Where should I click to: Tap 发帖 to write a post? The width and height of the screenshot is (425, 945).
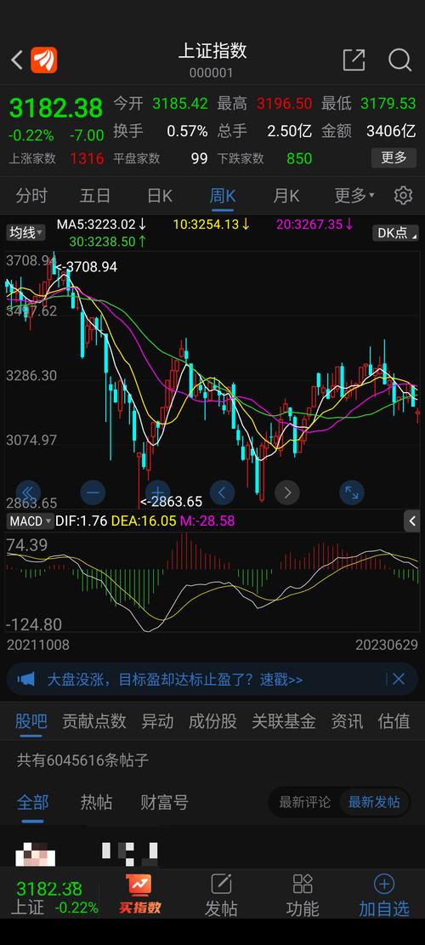[221, 894]
